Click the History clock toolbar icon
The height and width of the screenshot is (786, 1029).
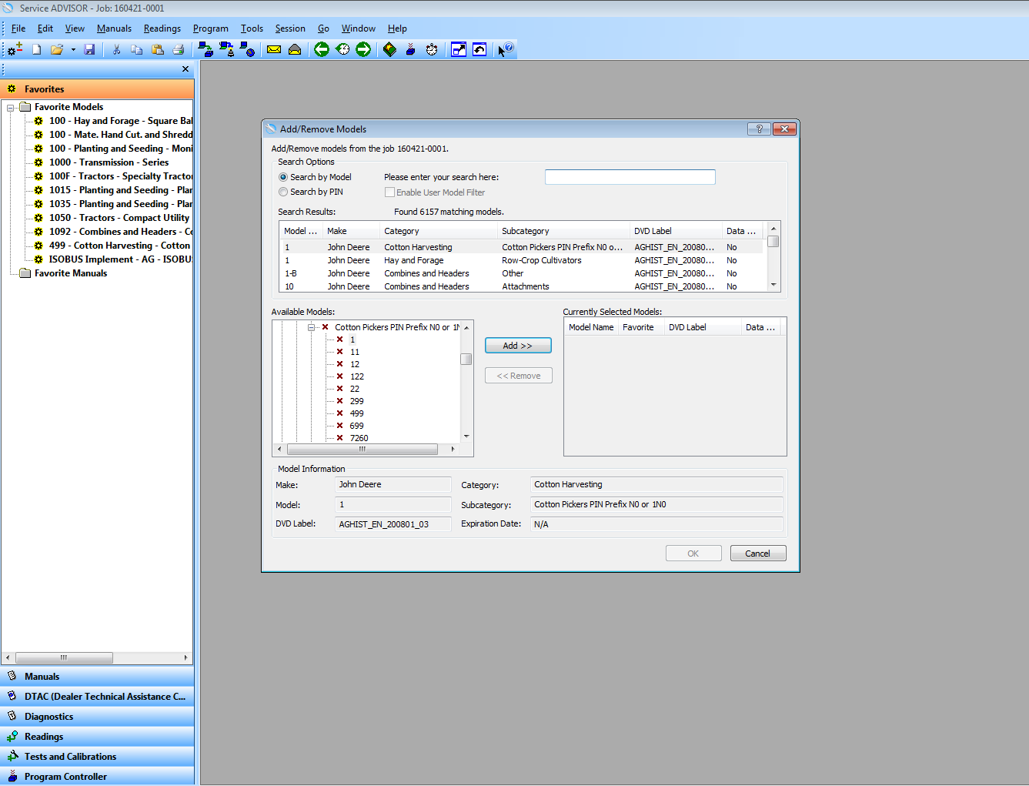[342, 49]
